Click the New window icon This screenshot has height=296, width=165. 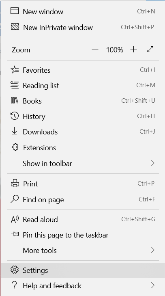click(15, 11)
